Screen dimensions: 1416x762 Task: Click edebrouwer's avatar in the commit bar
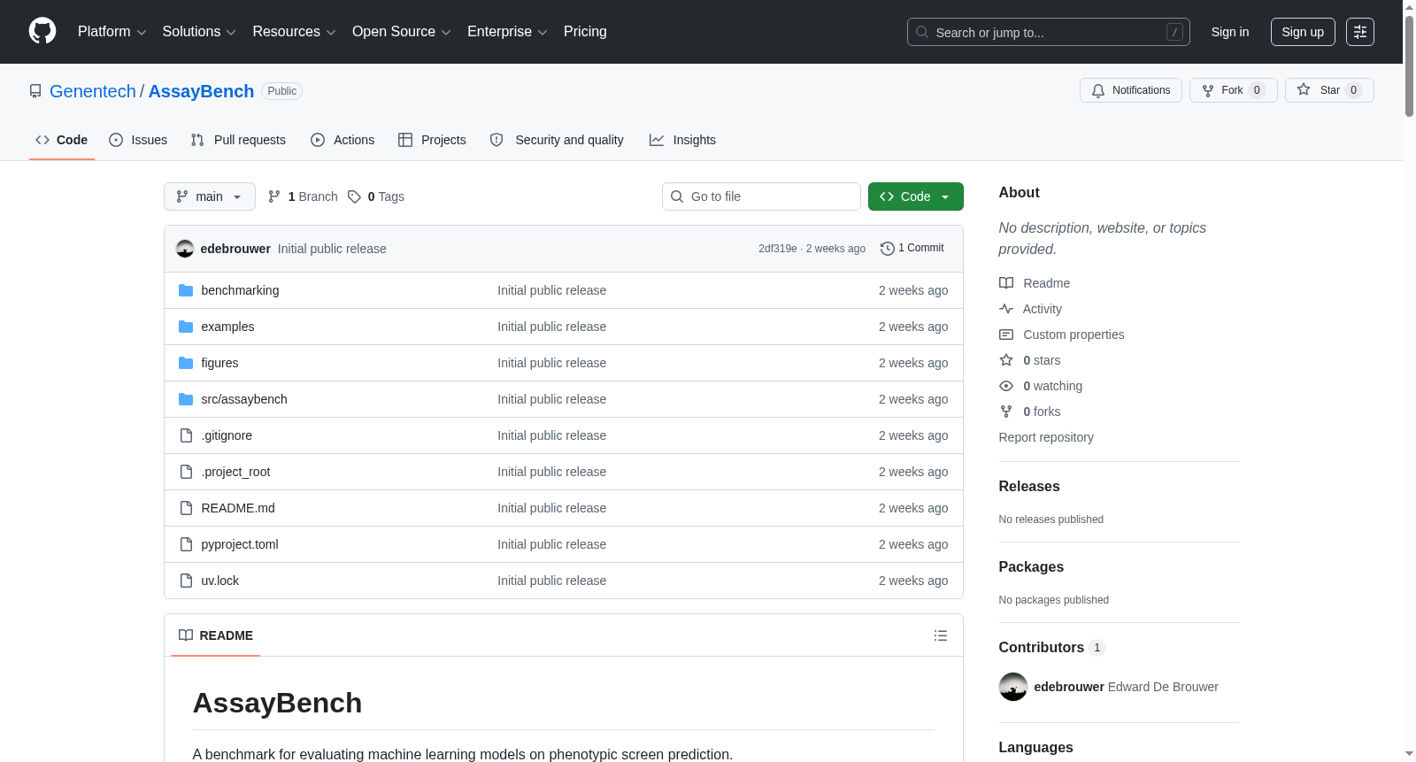pyautogui.click(x=185, y=249)
